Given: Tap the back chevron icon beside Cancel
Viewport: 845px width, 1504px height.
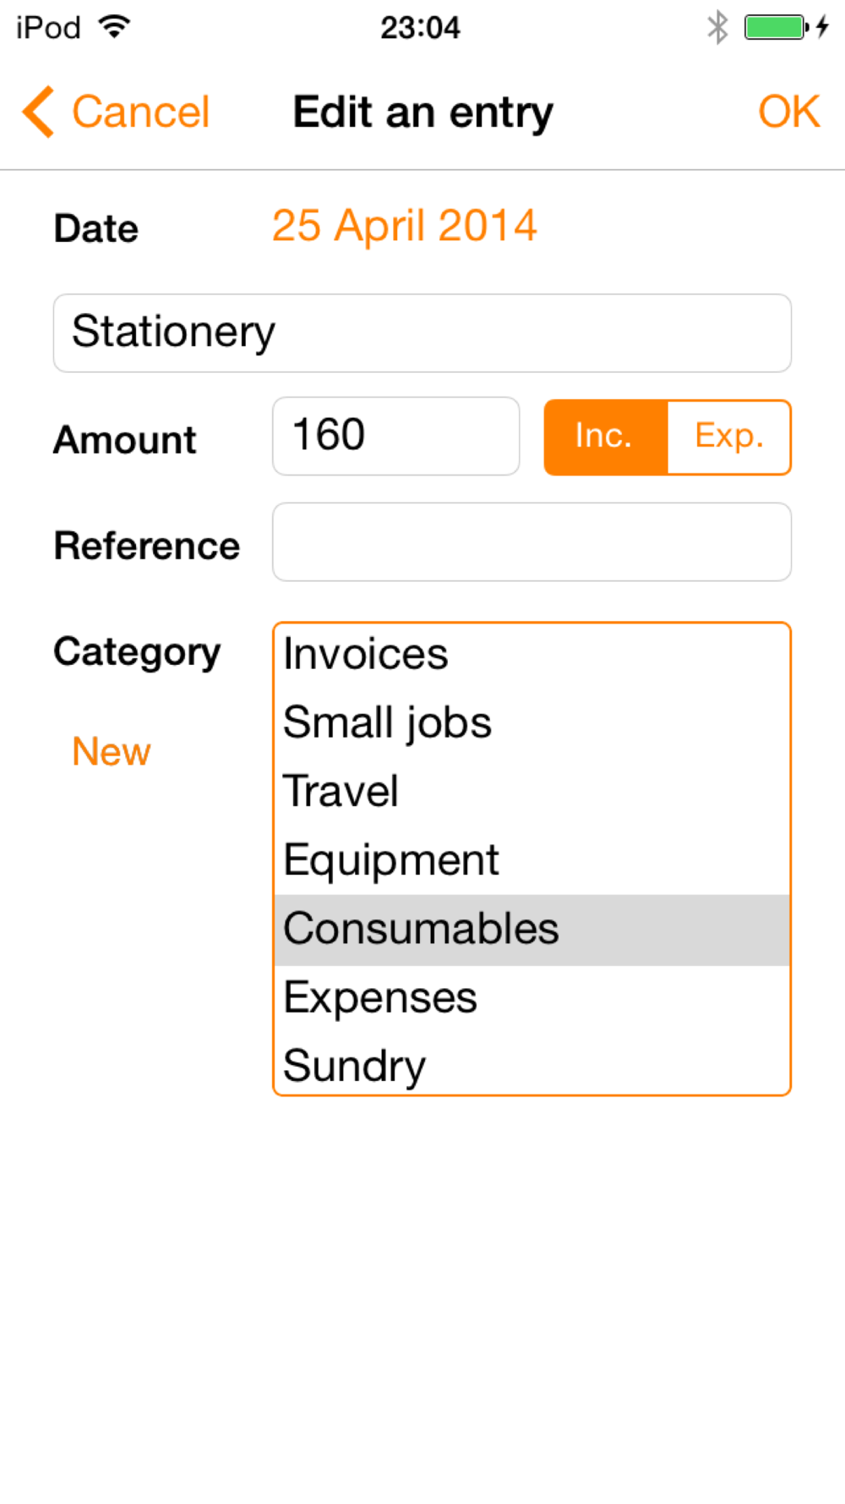Looking at the screenshot, I should click(39, 112).
